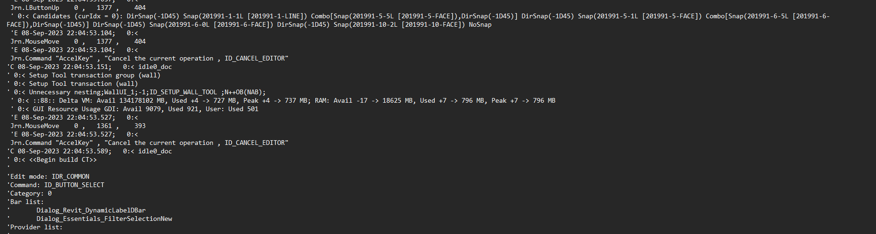Image resolution: width=876 pixels, height=234 pixels.
Task: Click the 'Unnecessary nesting;WallUI_1' line
Action: [x=136, y=92]
